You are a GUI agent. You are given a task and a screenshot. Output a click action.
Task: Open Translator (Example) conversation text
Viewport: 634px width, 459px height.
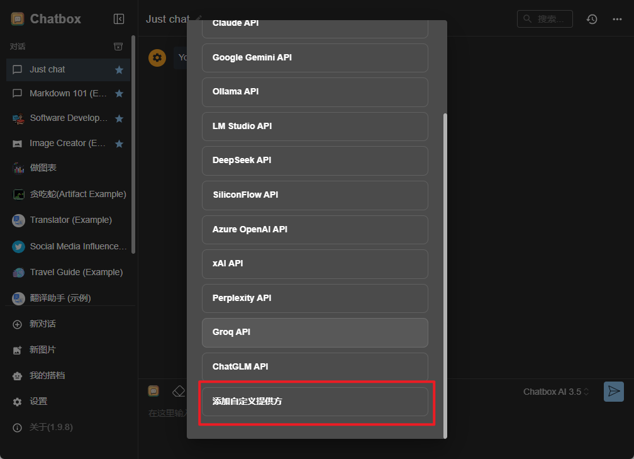[x=70, y=220]
